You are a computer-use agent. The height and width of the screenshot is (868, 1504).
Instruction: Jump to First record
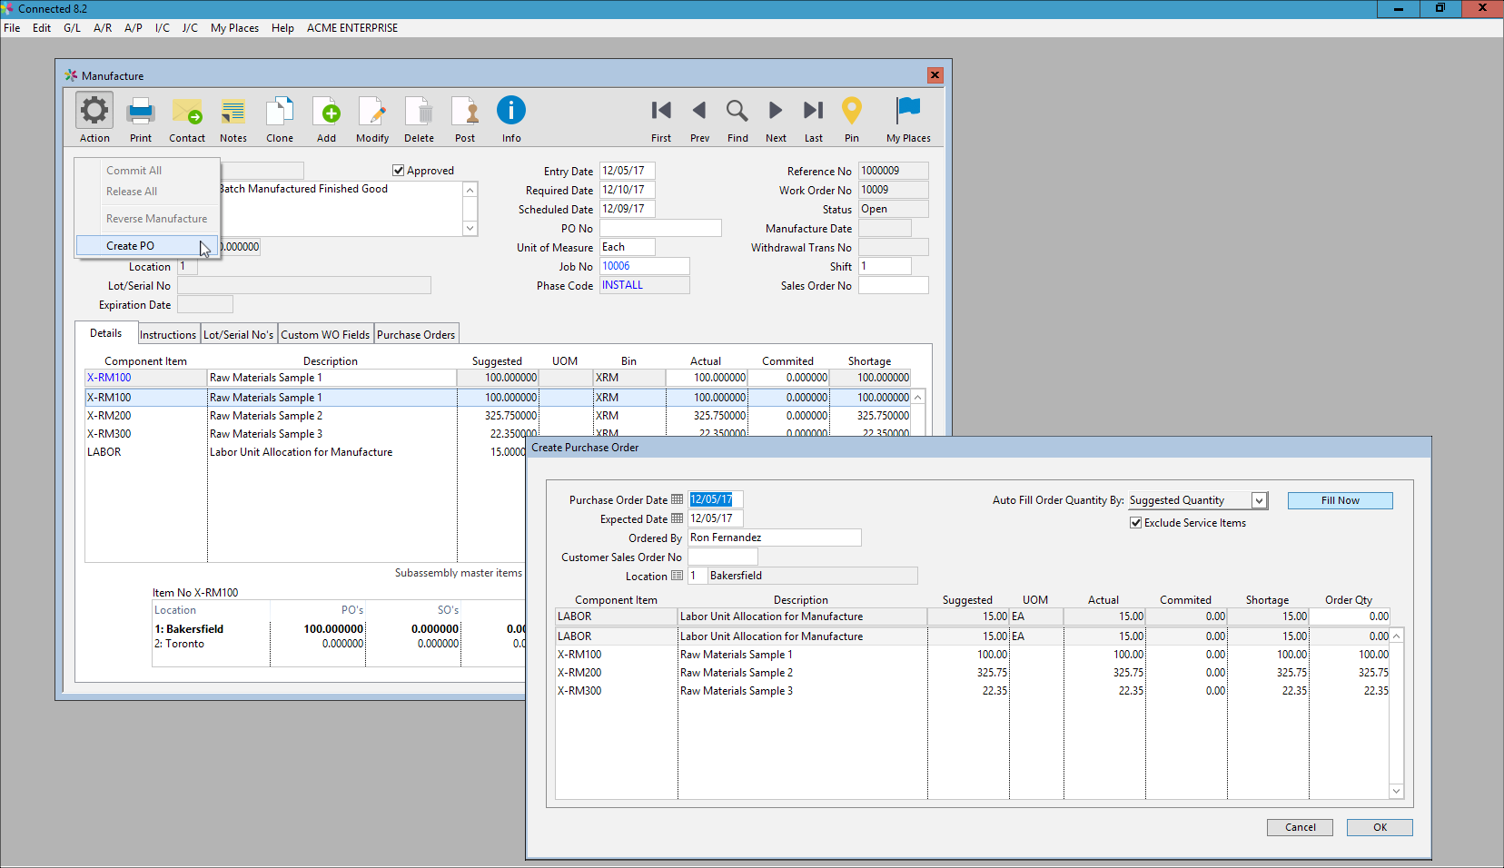661,112
